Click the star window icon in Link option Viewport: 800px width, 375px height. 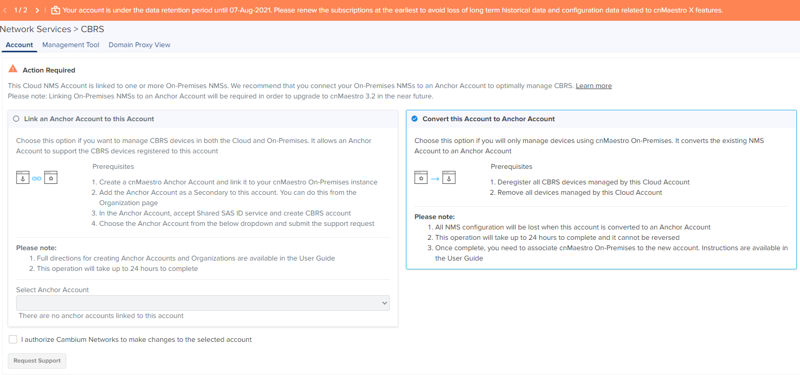pos(51,178)
